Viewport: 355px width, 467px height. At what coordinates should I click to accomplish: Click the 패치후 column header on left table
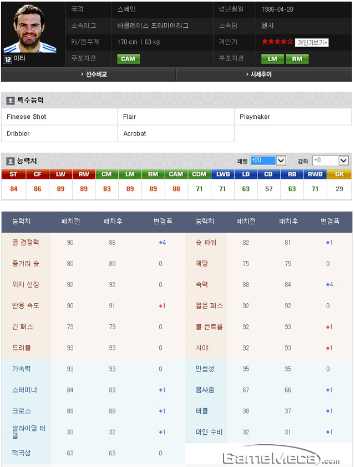[113, 222]
